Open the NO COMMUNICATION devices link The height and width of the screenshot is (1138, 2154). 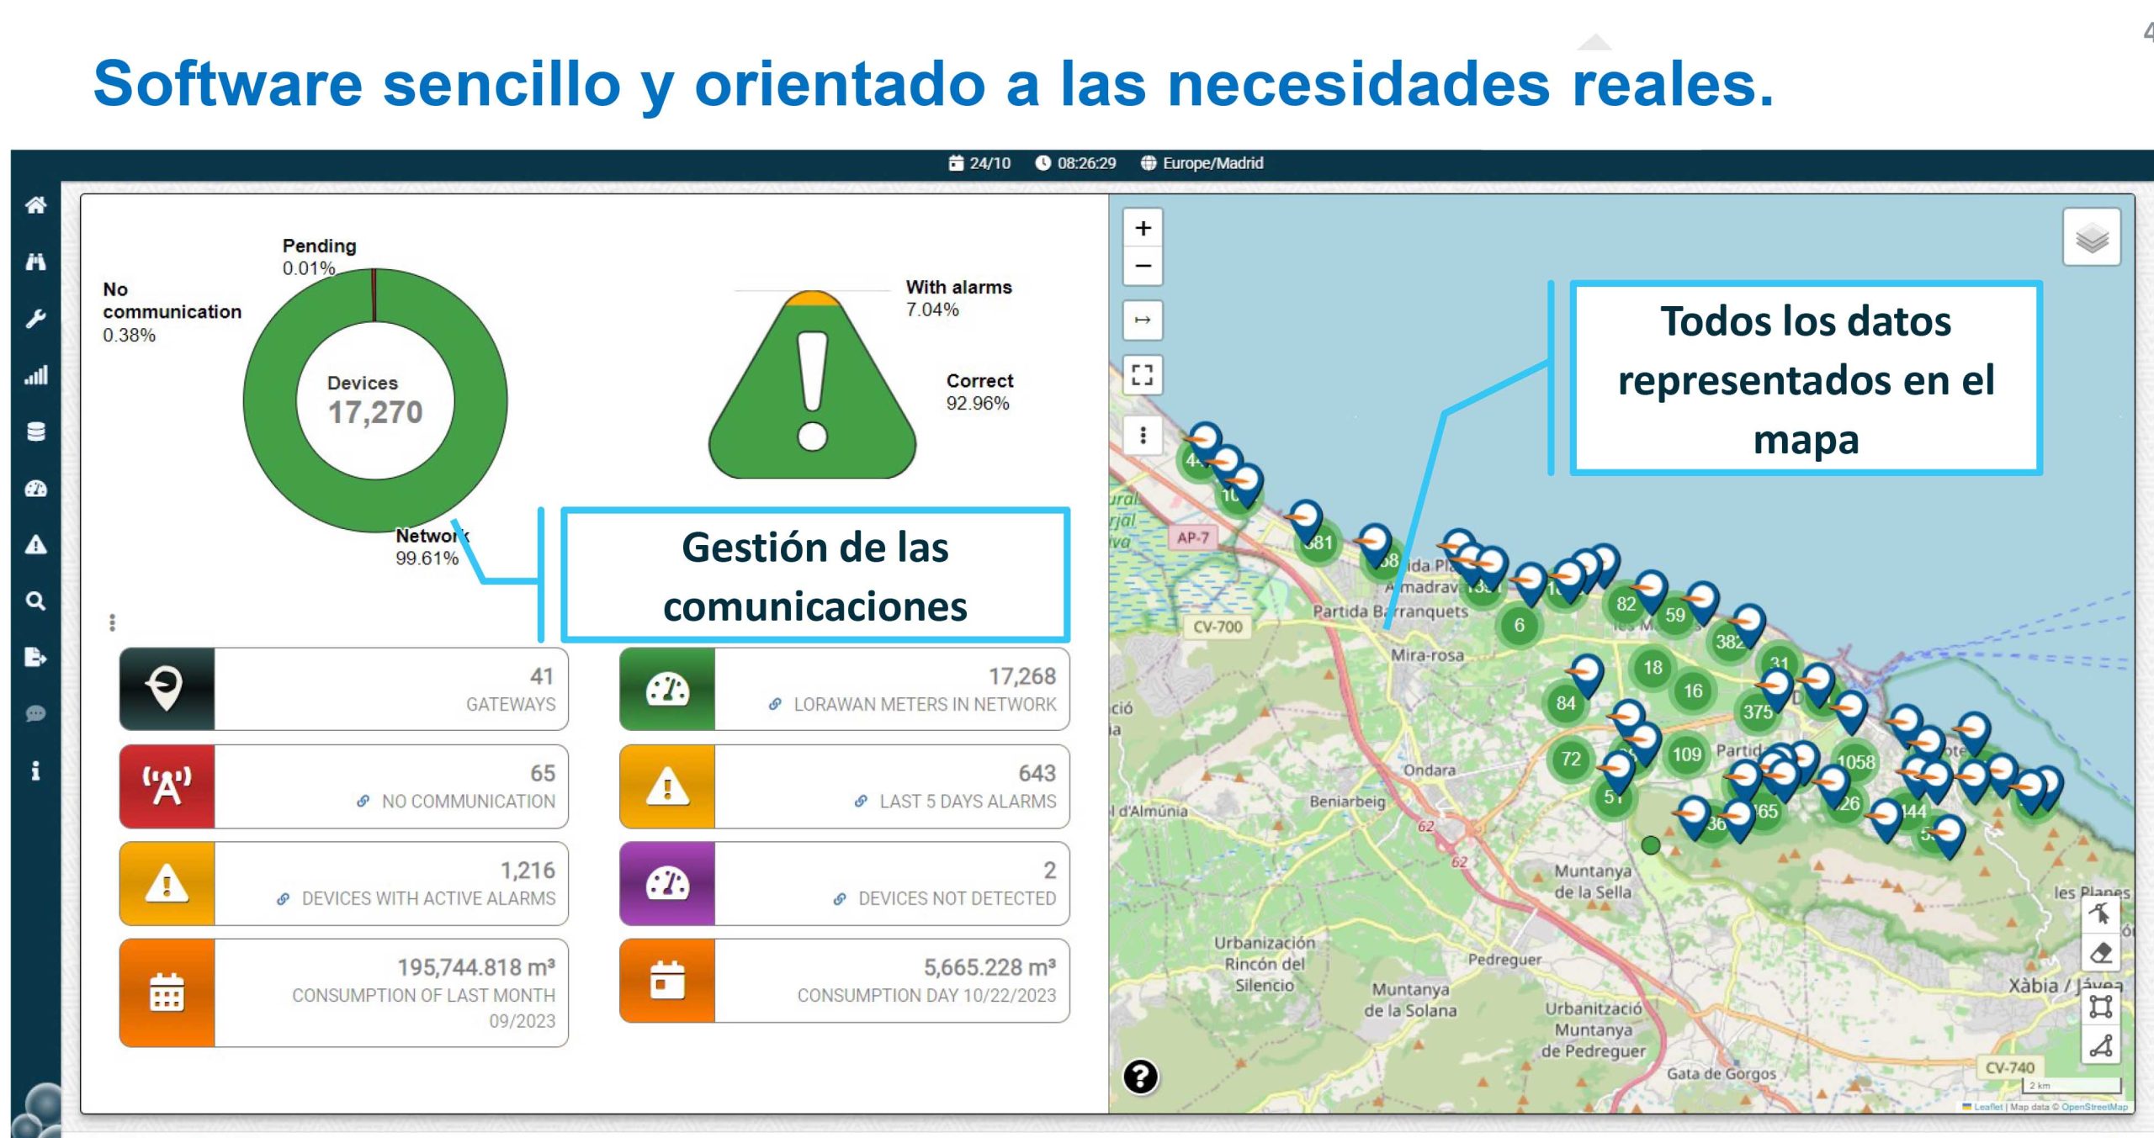point(468,801)
